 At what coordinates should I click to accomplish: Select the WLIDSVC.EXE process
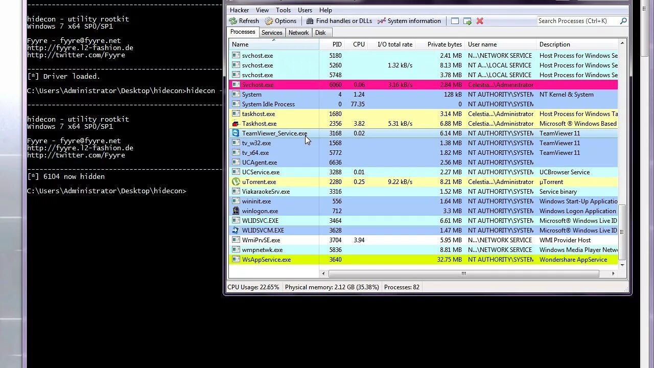point(423,221)
